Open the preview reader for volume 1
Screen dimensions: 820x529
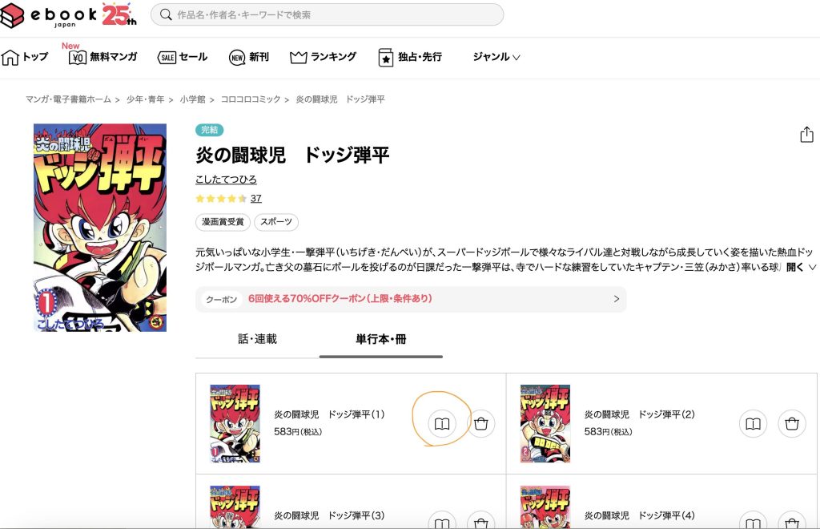pos(440,424)
